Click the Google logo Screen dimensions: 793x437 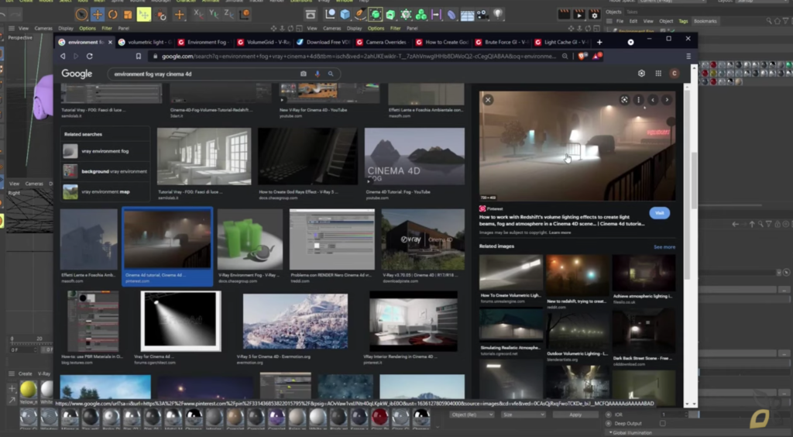(77, 74)
